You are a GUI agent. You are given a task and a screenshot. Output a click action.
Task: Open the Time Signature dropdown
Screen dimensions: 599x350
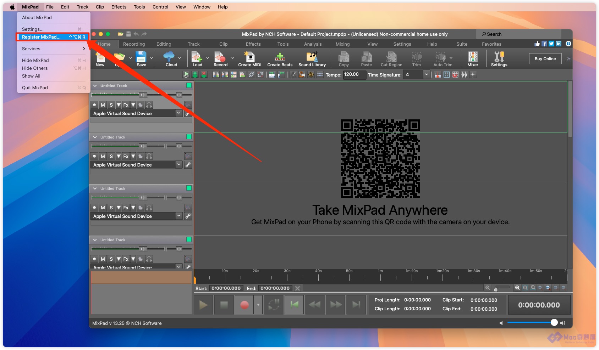point(426,75)
